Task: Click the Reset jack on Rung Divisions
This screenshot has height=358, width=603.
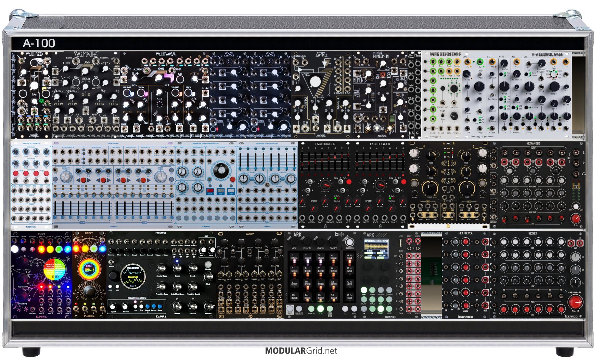Action: pyautogui.click(x=441, y=128)
